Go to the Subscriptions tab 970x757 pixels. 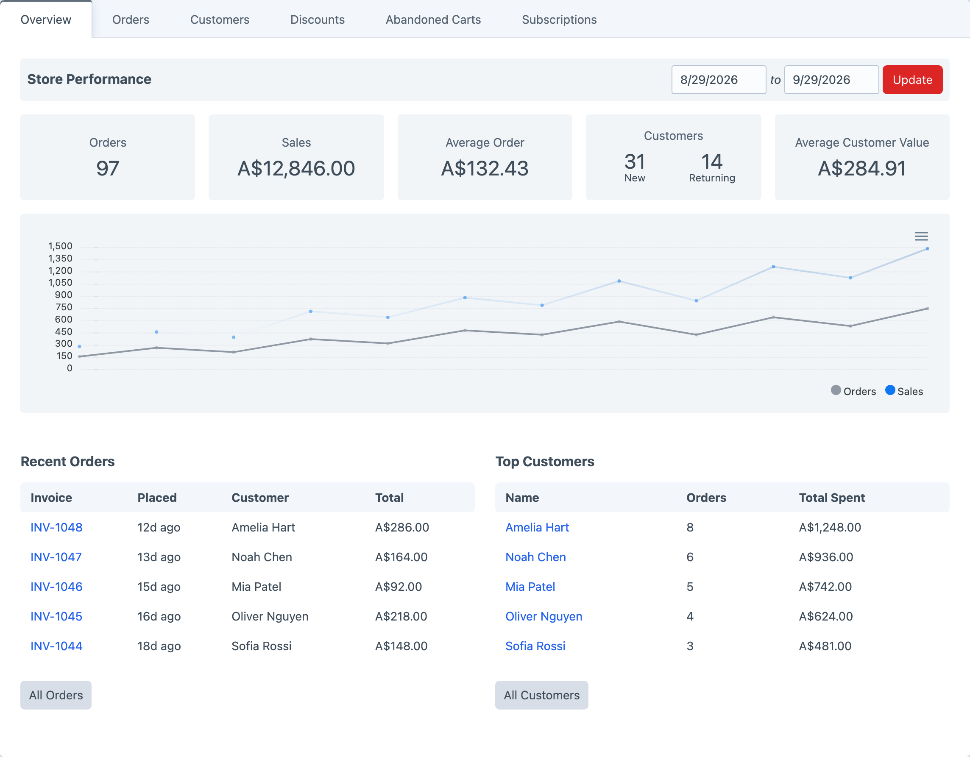click(x=559, y=19)
